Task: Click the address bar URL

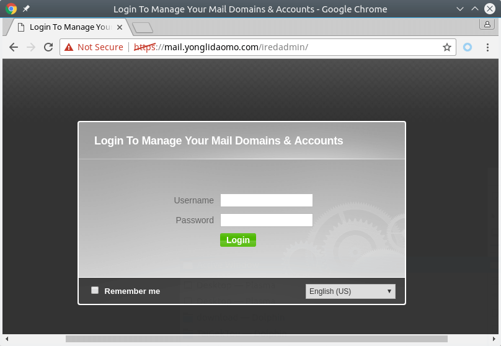Action: coord(236,47)
